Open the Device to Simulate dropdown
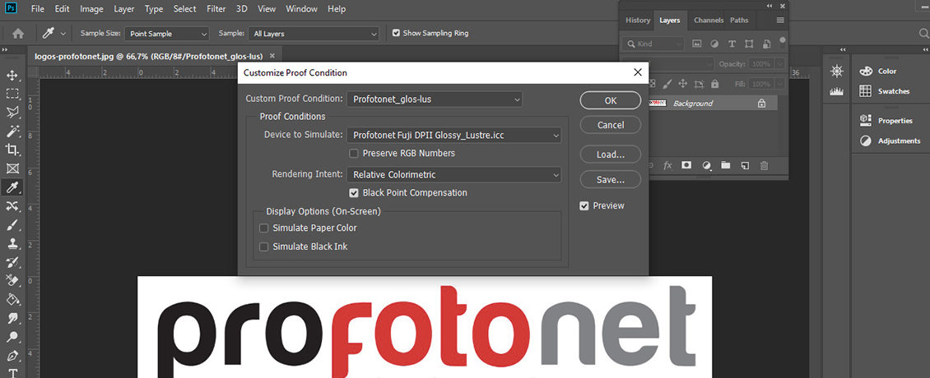930x378 pixels. [x=454, y=135]
